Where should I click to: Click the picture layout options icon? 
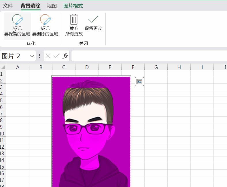[139, 82]
